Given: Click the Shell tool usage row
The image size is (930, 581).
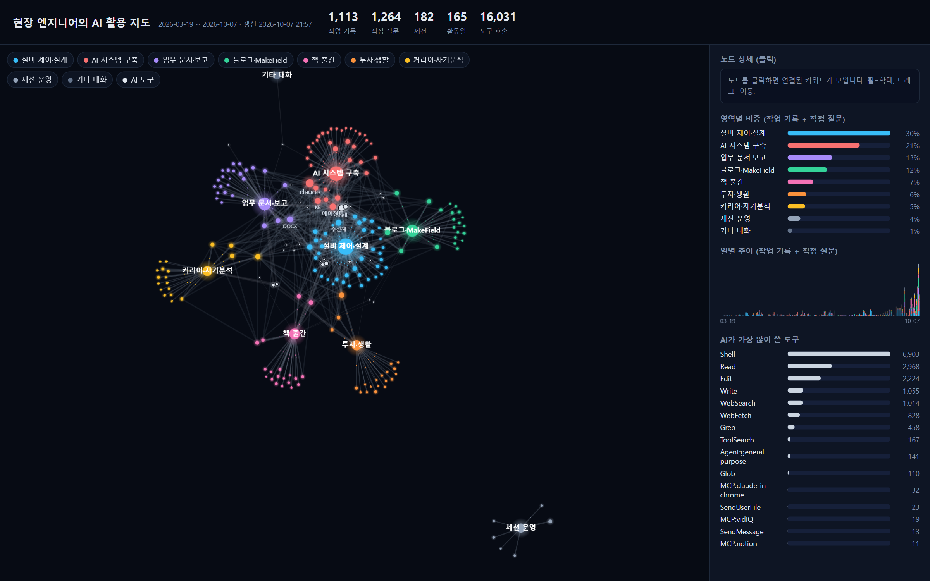Looking at the screenshot, I should pyautogui.click(x=820, y=354).
